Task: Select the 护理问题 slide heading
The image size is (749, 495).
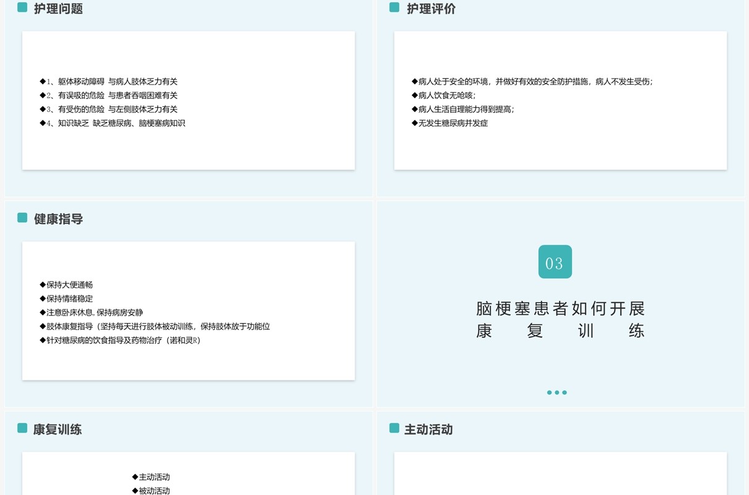Action: (58, 9)
